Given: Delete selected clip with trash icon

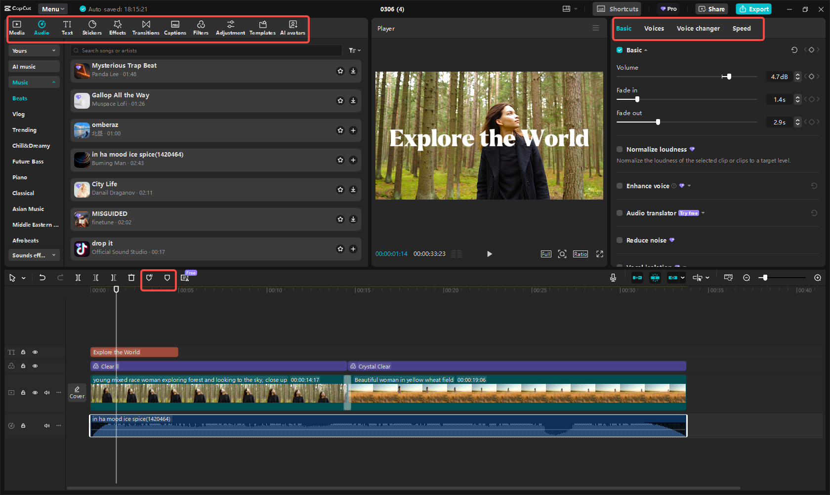Looking at the screenshot, I should pos(131,278).
